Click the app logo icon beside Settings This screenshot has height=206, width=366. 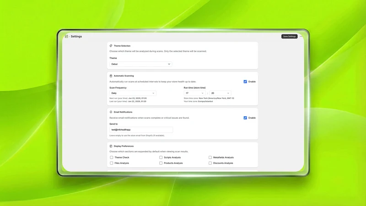point(66,37)
